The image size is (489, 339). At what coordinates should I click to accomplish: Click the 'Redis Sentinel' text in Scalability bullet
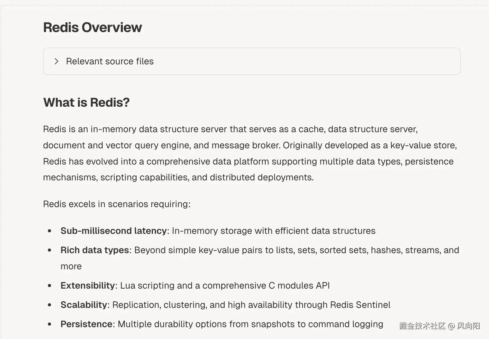pyautogui.click(x=360, y=305)
